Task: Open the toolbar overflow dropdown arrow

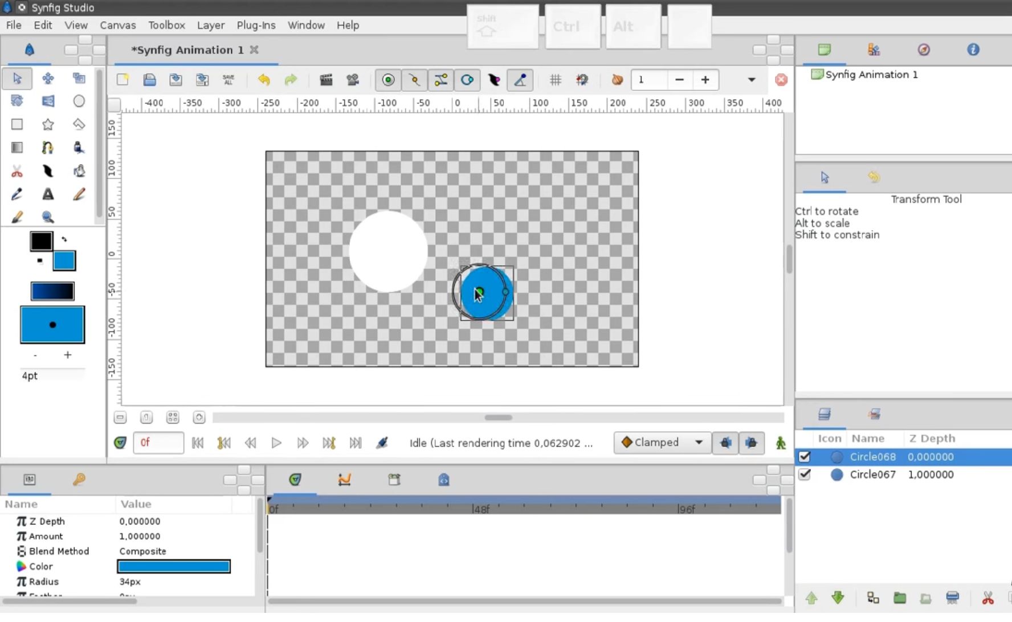Action: point(752,80)
